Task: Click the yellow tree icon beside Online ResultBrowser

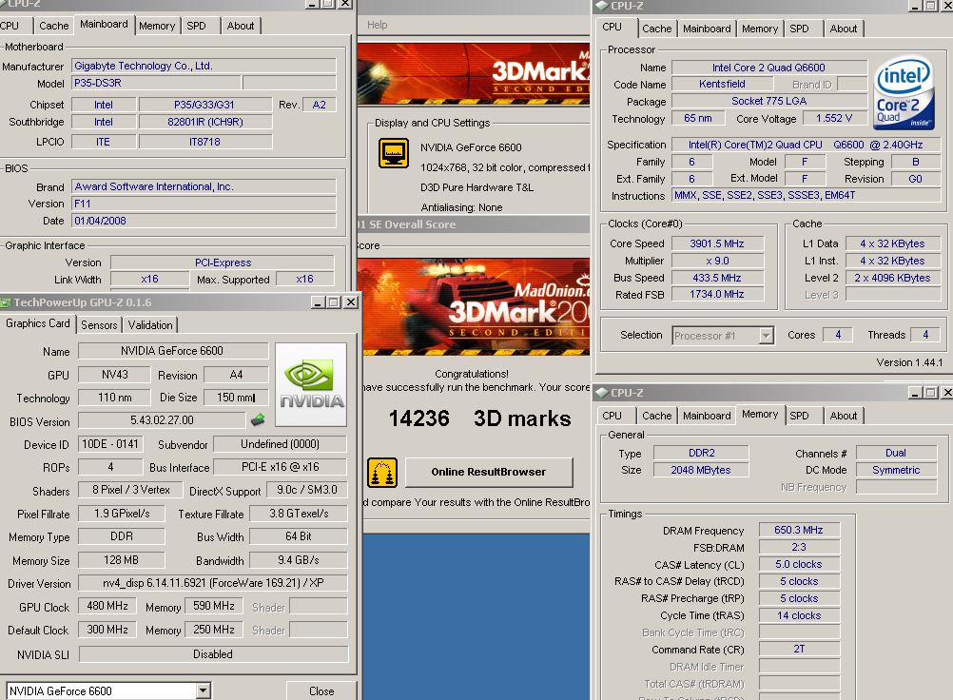Action: [382, 473]
